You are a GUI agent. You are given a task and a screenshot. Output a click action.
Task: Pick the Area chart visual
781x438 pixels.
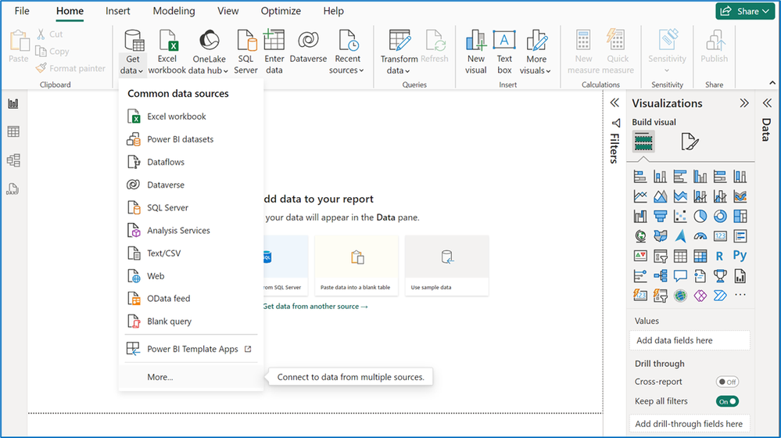(x=661, y=196)
